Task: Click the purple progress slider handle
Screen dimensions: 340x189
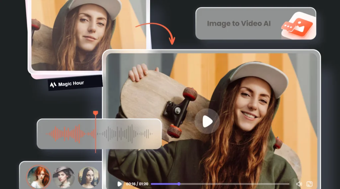Action: (x=179, y=184)
